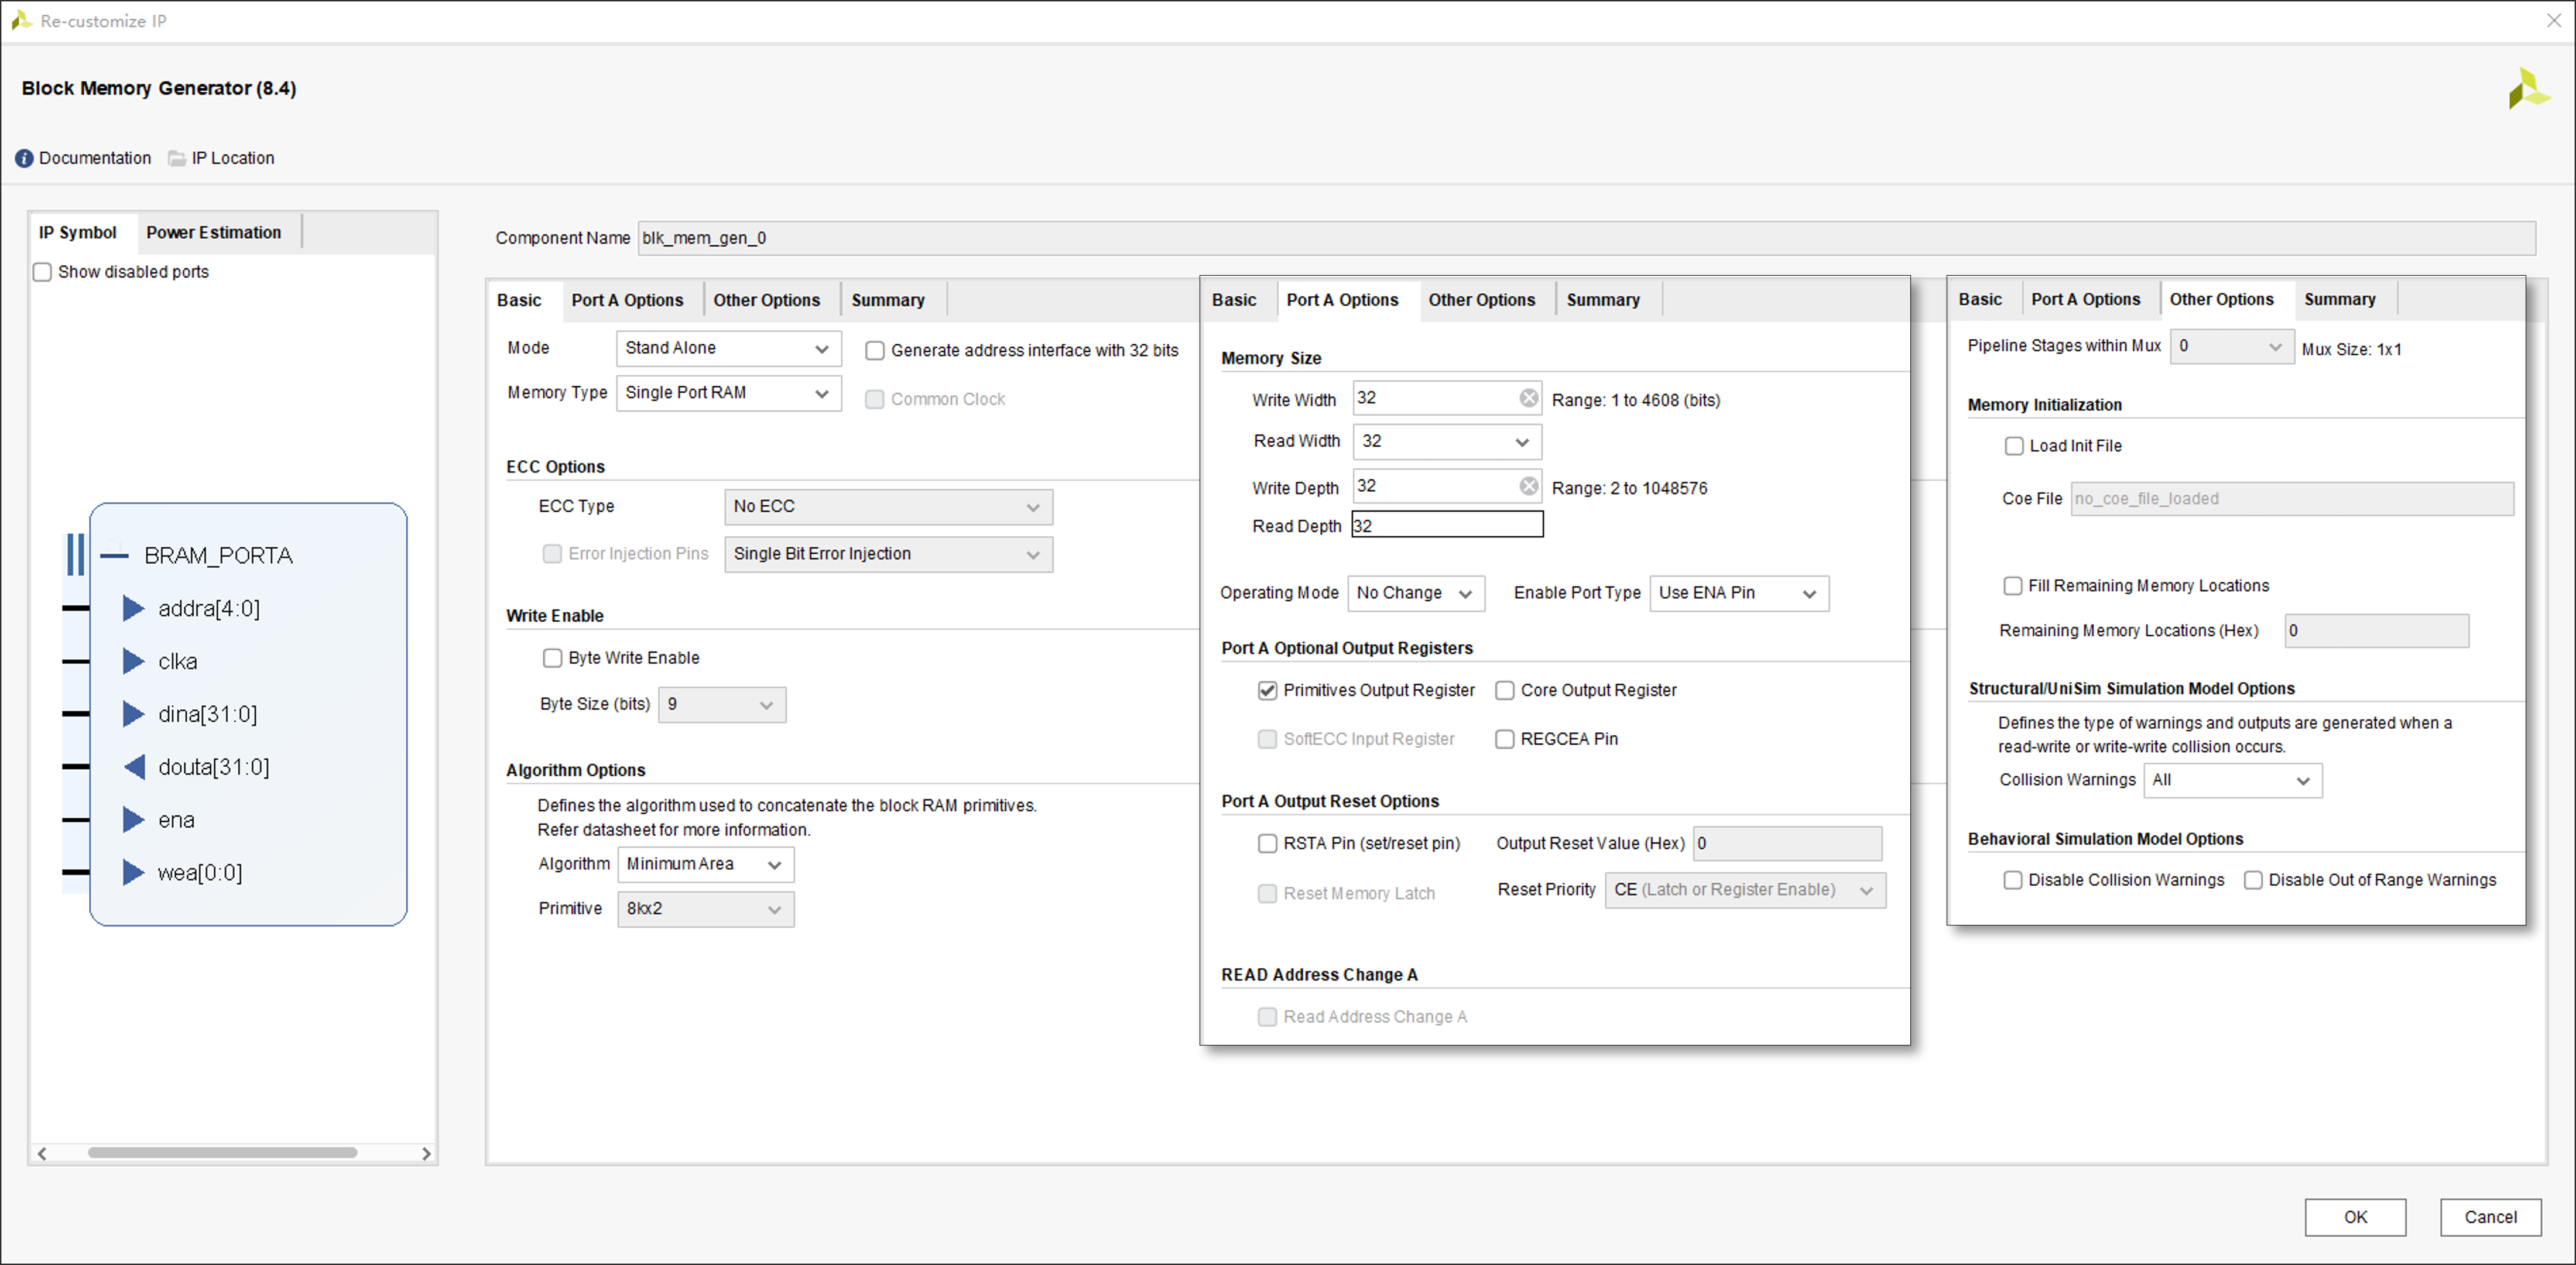Image resolution: width=2576 pixels, height=1265 pixels.
Task: Click scroll right arrow in IP Symbol panel
Action: click(x=426, y=1153)
